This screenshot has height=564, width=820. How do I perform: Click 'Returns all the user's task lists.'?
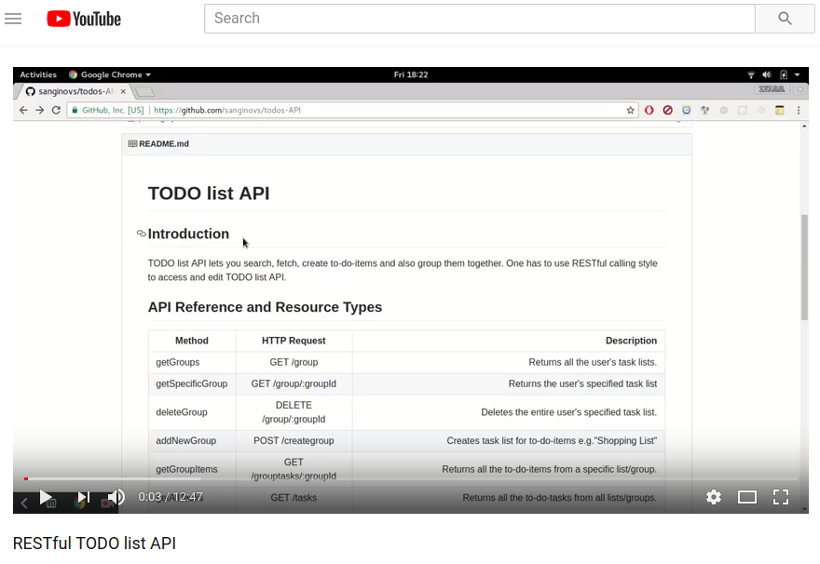[593, 362]
